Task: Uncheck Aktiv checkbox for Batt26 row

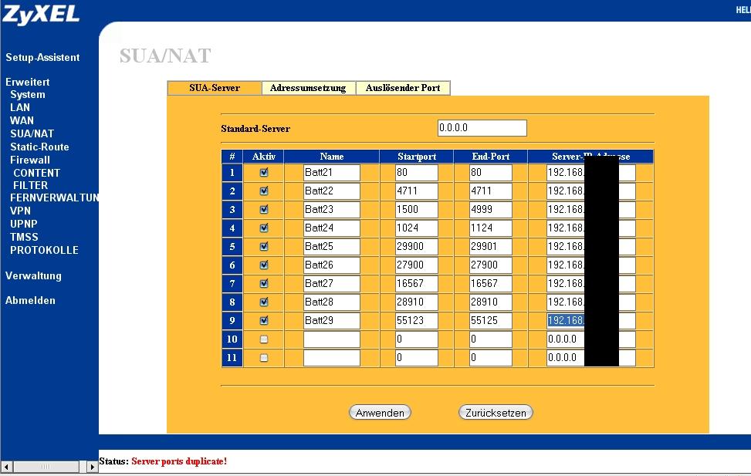Action: coord(264,265)
